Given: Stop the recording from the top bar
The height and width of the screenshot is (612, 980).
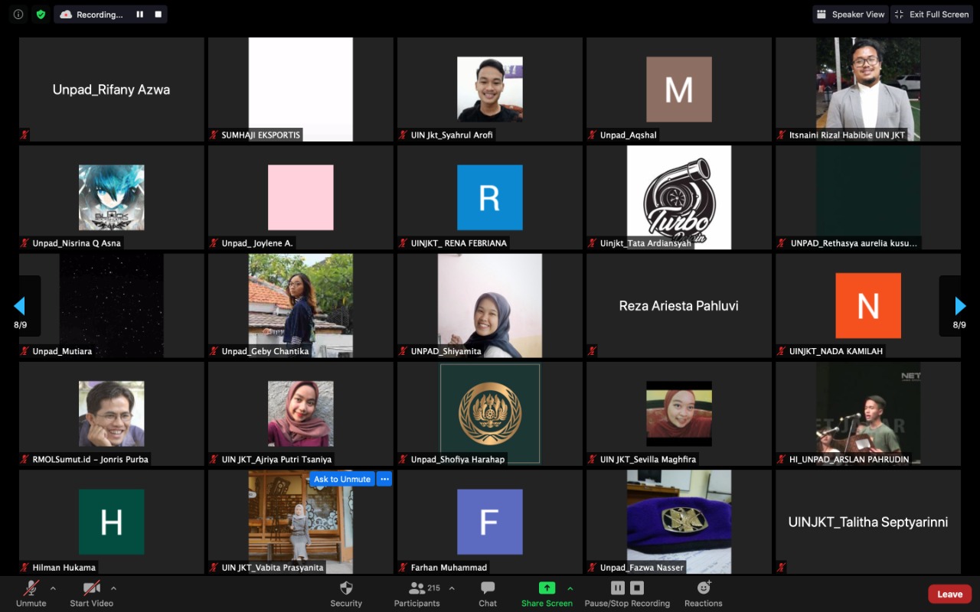Looking at the screenshot, I should pos(158,15).
